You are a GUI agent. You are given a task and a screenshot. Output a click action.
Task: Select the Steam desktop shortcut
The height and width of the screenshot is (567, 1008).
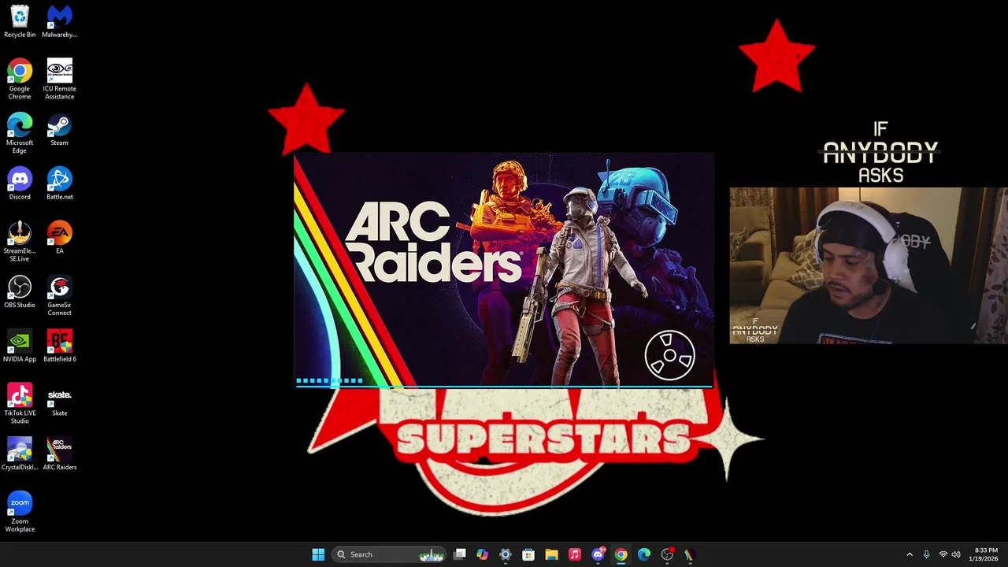(59, 130)
